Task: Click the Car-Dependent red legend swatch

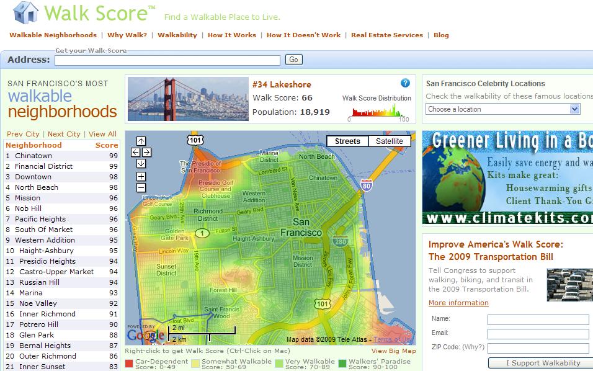Action: [x=129, y=364]
